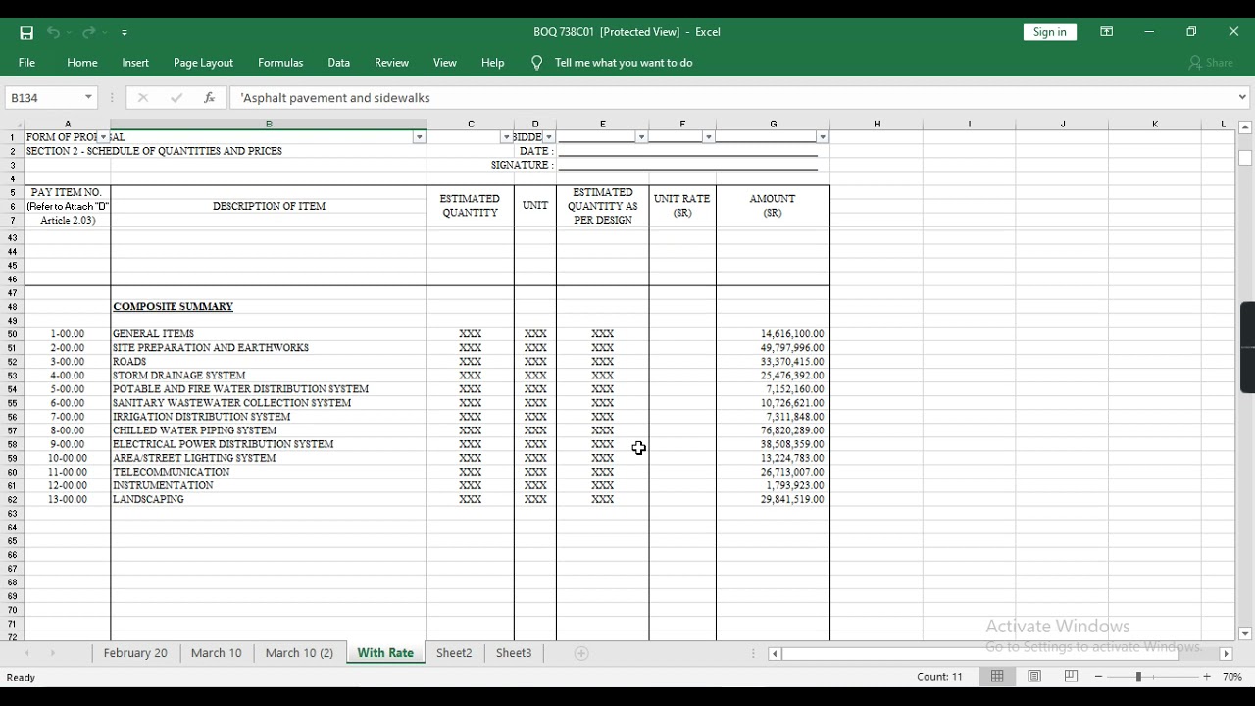Click the Save icon in quick access toolbar
The image size is (1255, 706).
[26, 32]
